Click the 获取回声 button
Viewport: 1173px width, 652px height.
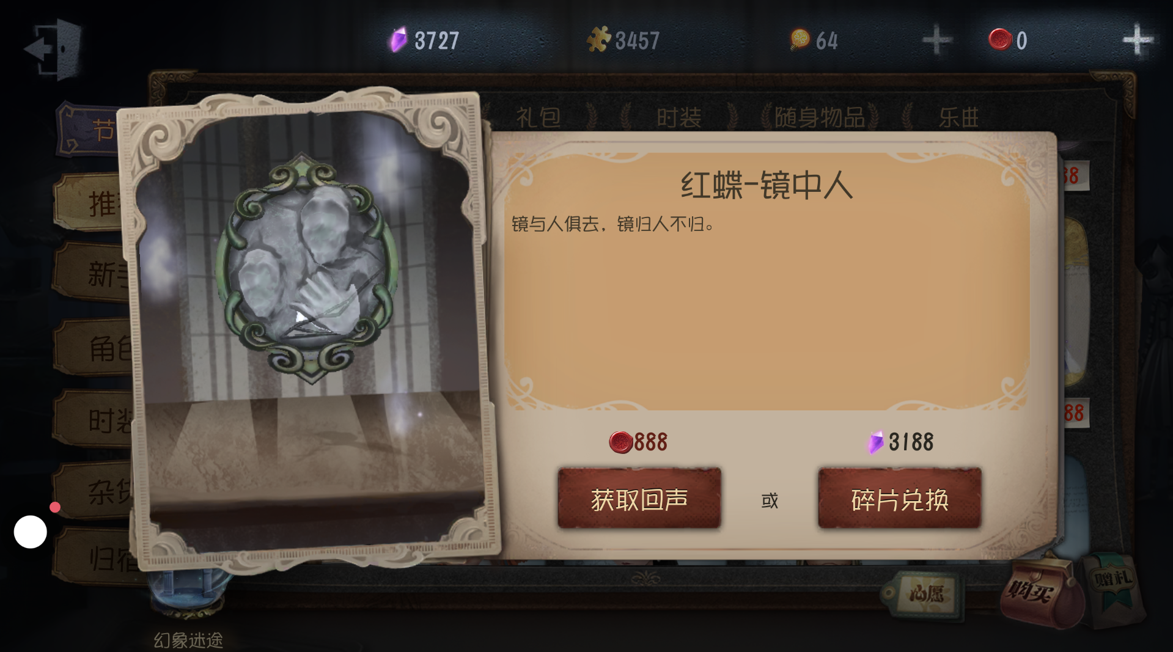point(639,499)
